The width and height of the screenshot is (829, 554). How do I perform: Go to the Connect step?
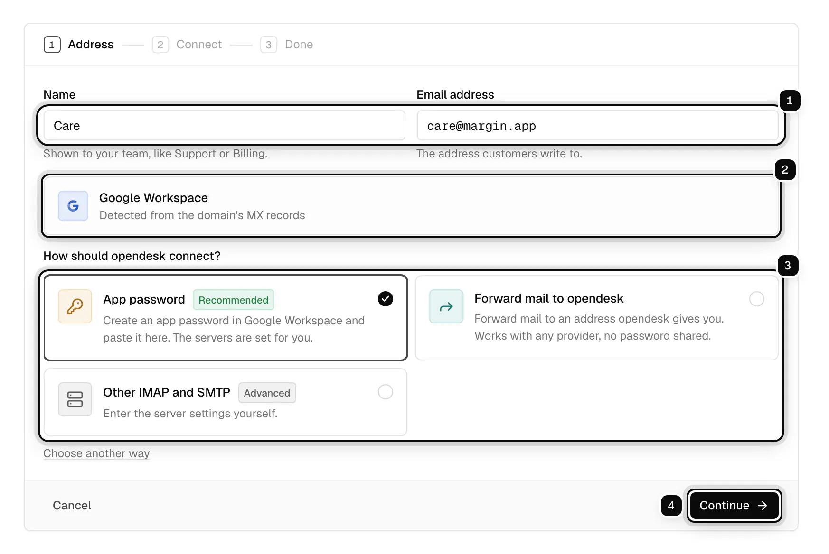click(x=187, y=45)
